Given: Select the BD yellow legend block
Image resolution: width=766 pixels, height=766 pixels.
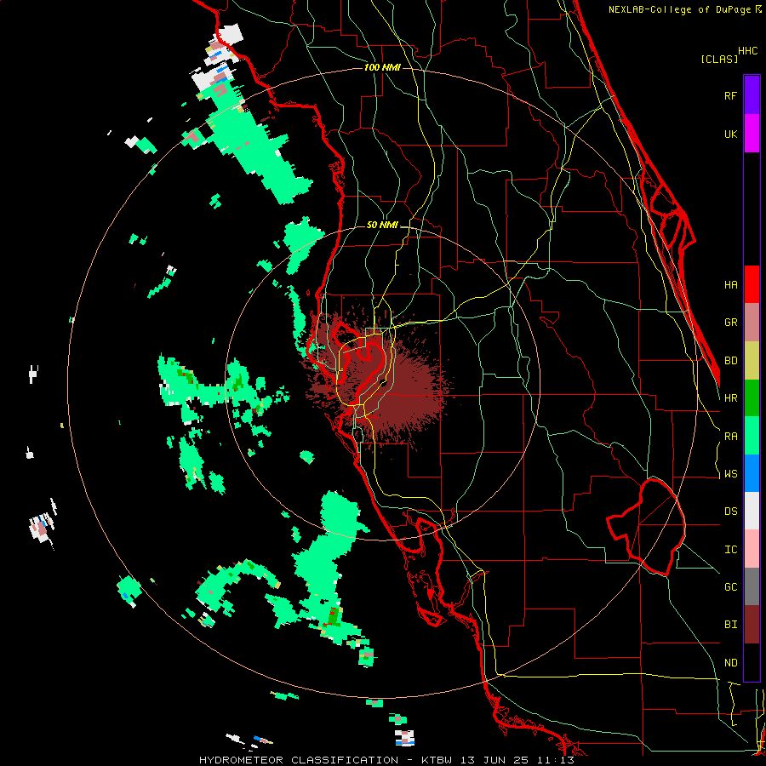Looking at the screenshot, I should tap(752, 361).
